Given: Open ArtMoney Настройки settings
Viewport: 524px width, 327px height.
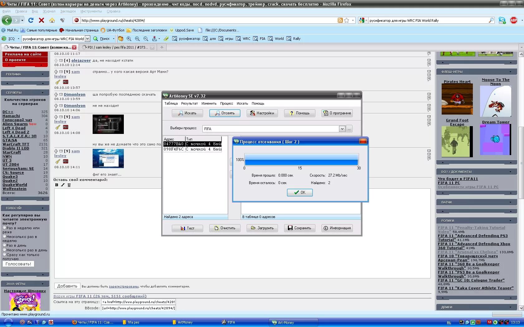Looking at the screenshot, I should tap(262, 113).
